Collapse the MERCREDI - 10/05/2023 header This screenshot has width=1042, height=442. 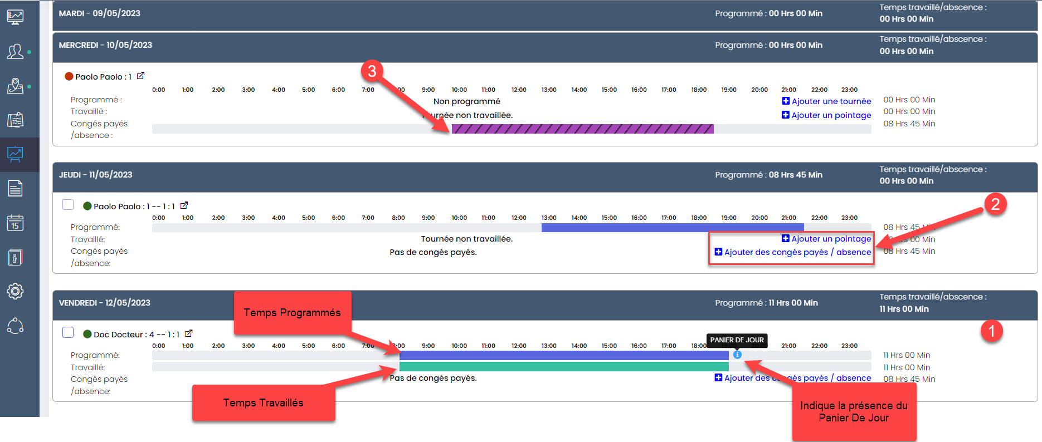pyautogui.click(x=106, y=45)
